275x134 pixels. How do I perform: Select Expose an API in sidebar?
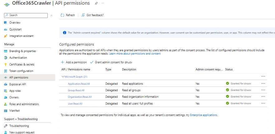click(17, 84)
